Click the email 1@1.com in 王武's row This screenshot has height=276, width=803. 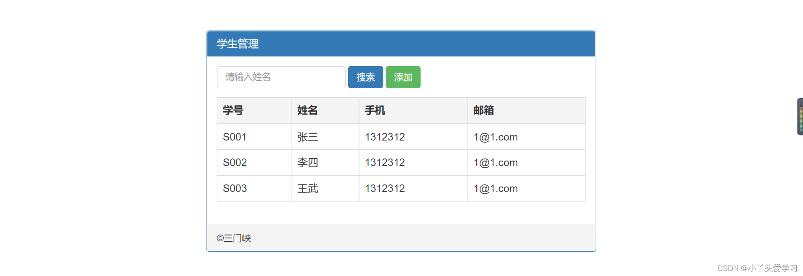496,189
